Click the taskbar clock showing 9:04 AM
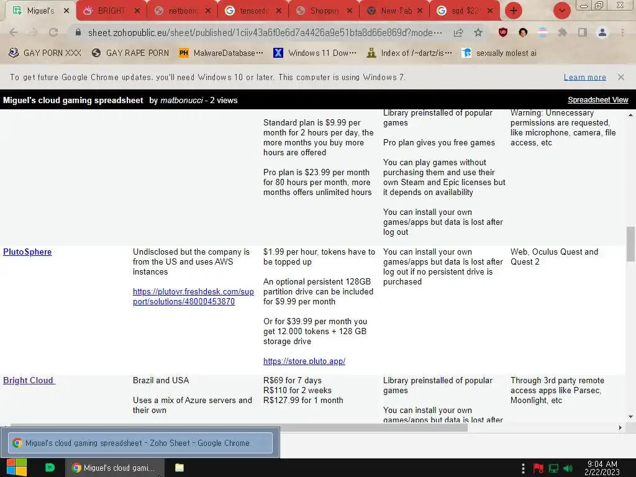The width and height of the screenshot is (636, 477). (602, 468)
